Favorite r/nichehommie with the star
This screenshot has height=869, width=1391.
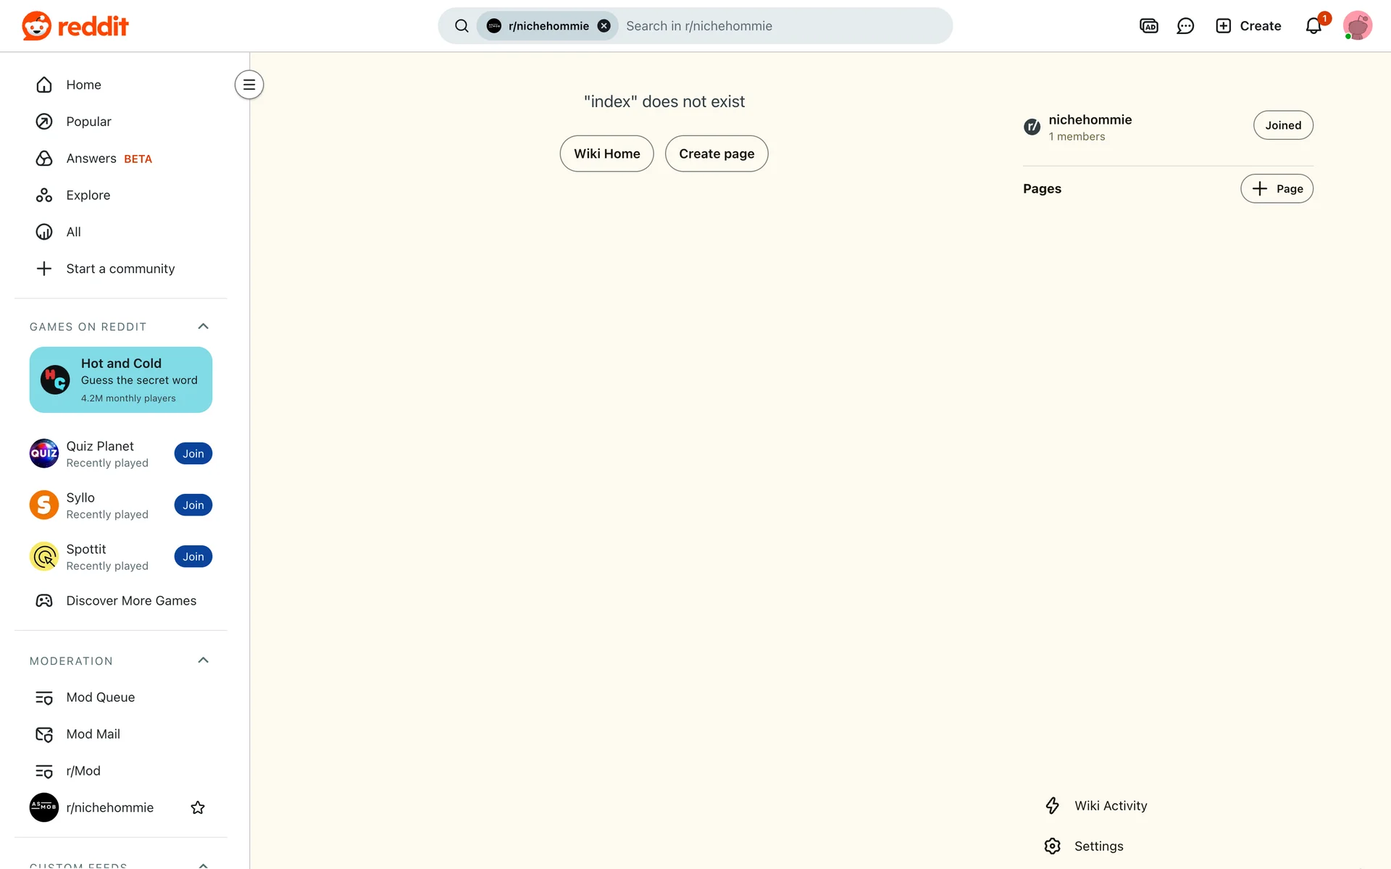(198, 807)
